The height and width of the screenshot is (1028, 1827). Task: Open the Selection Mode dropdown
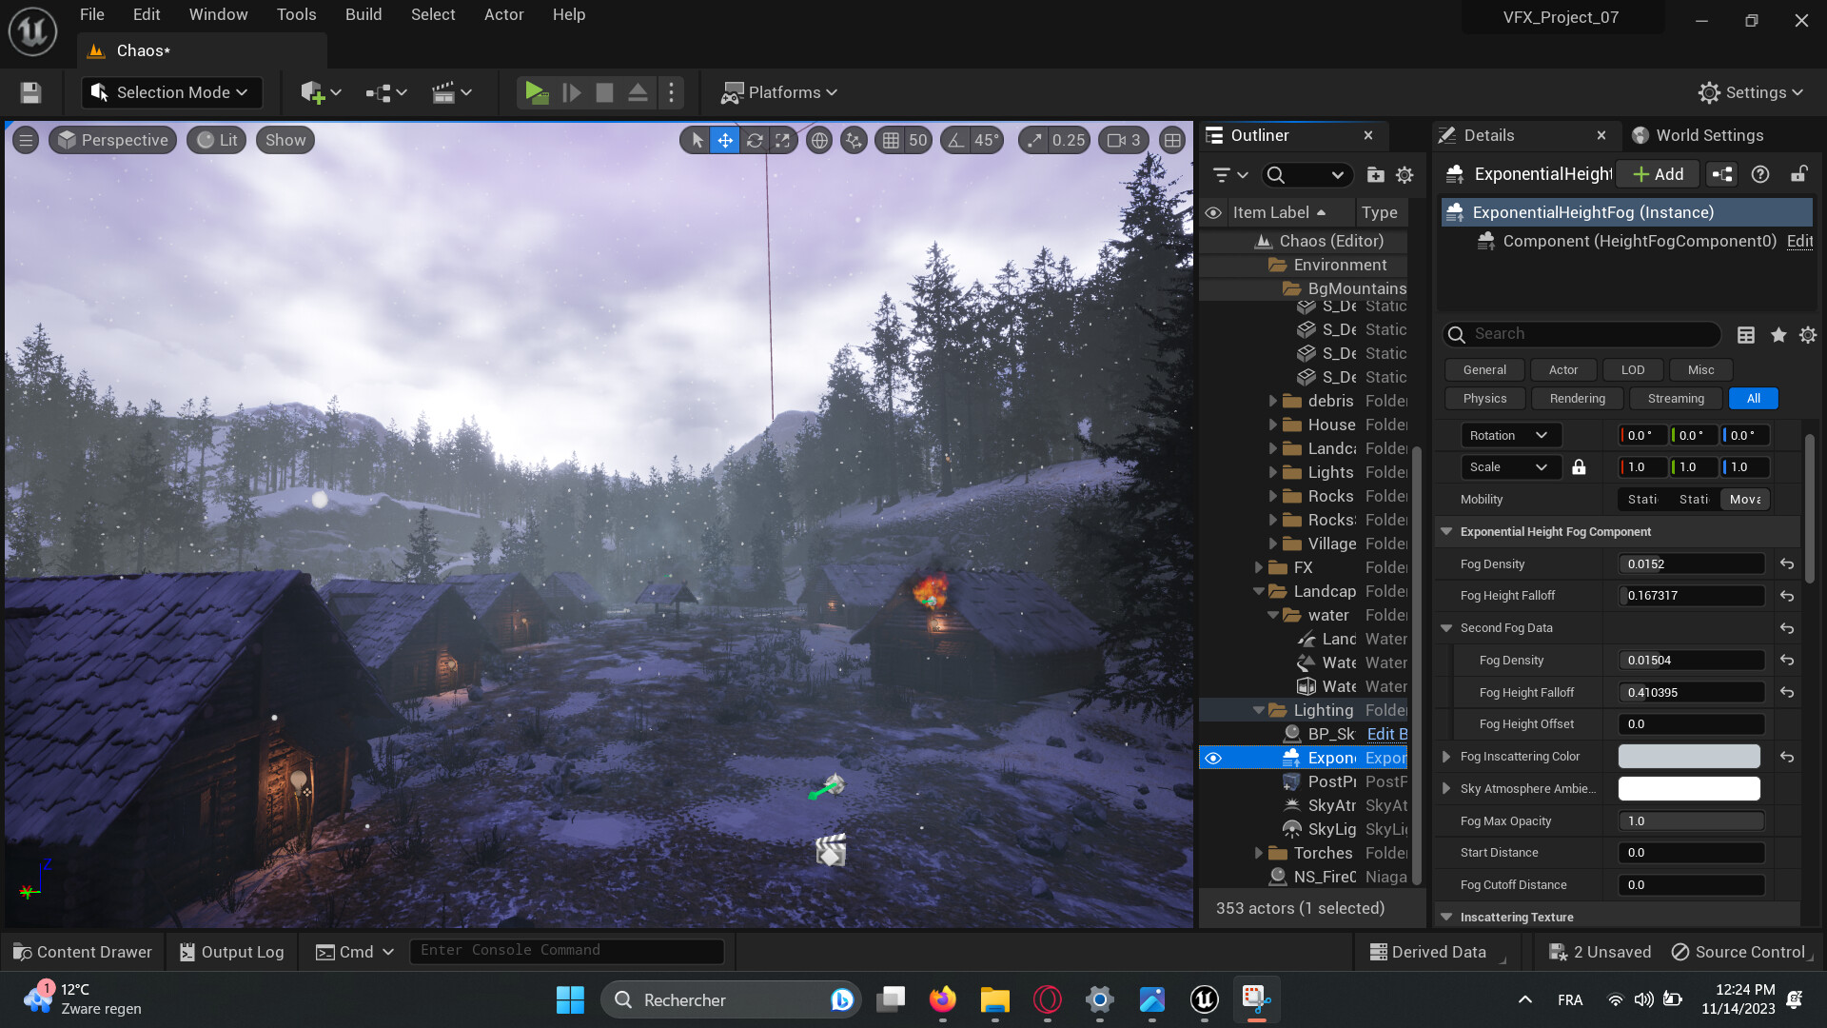pos(170,92)
